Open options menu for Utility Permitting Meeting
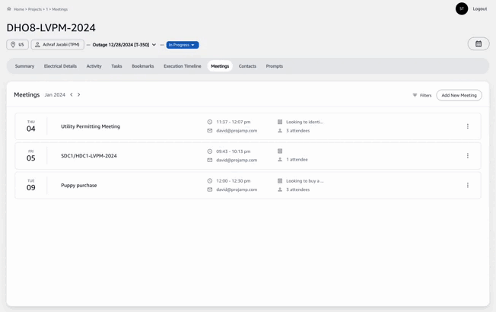Screen dimensions: 496x312 click(467, 126)
